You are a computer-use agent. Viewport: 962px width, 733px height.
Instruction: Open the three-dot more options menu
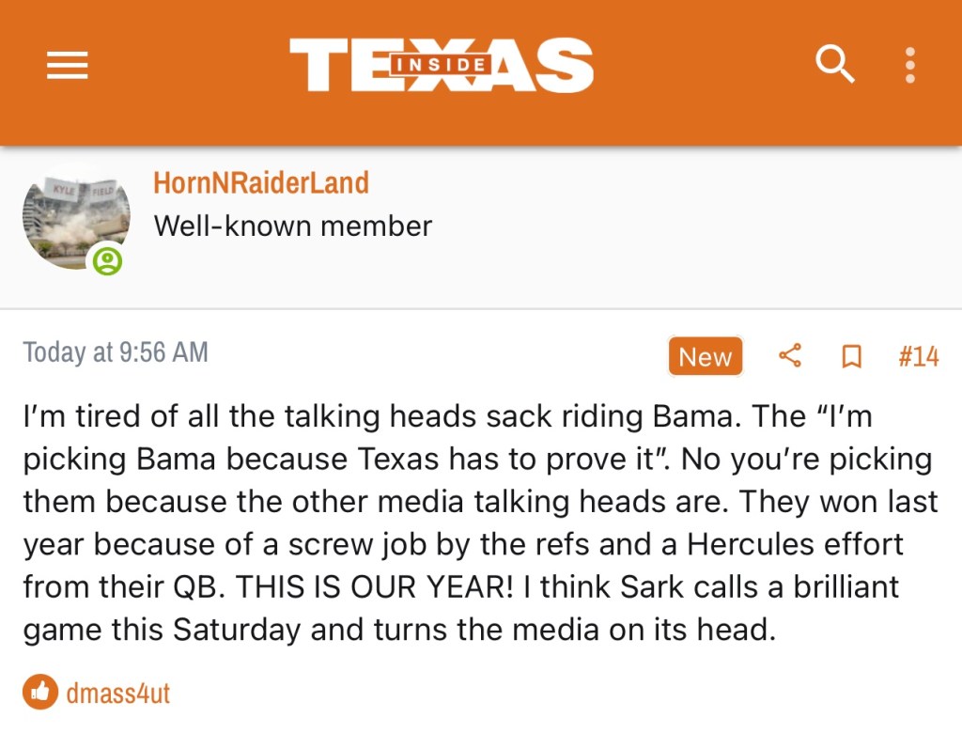[x=909, y=65]
